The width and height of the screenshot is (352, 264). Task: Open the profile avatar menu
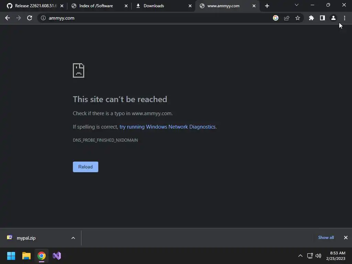coord(333,18)
